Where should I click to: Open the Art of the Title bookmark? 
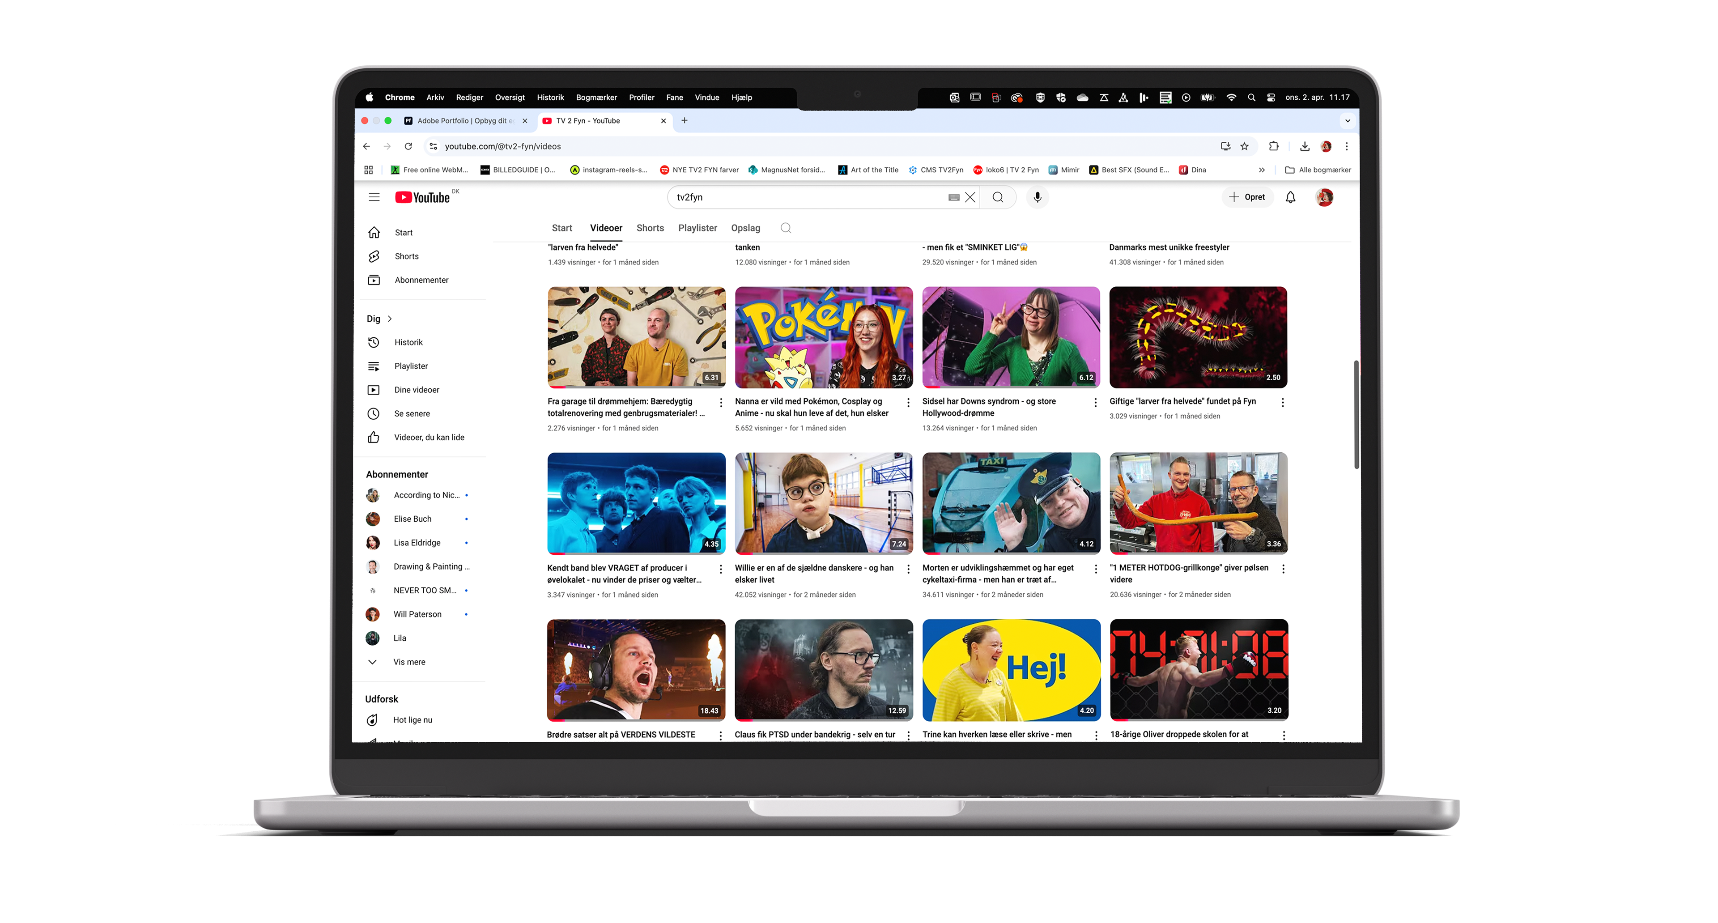tap(868, 170)
